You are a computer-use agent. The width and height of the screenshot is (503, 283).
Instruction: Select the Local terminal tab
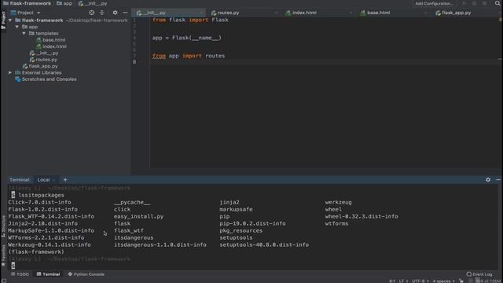pos(44,180)
